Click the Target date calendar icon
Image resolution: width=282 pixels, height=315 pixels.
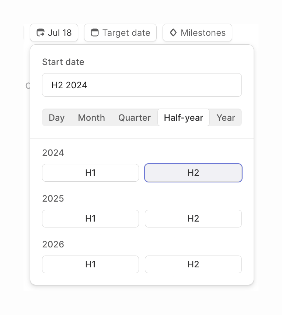pyautogui.click(x=95, y=32)
